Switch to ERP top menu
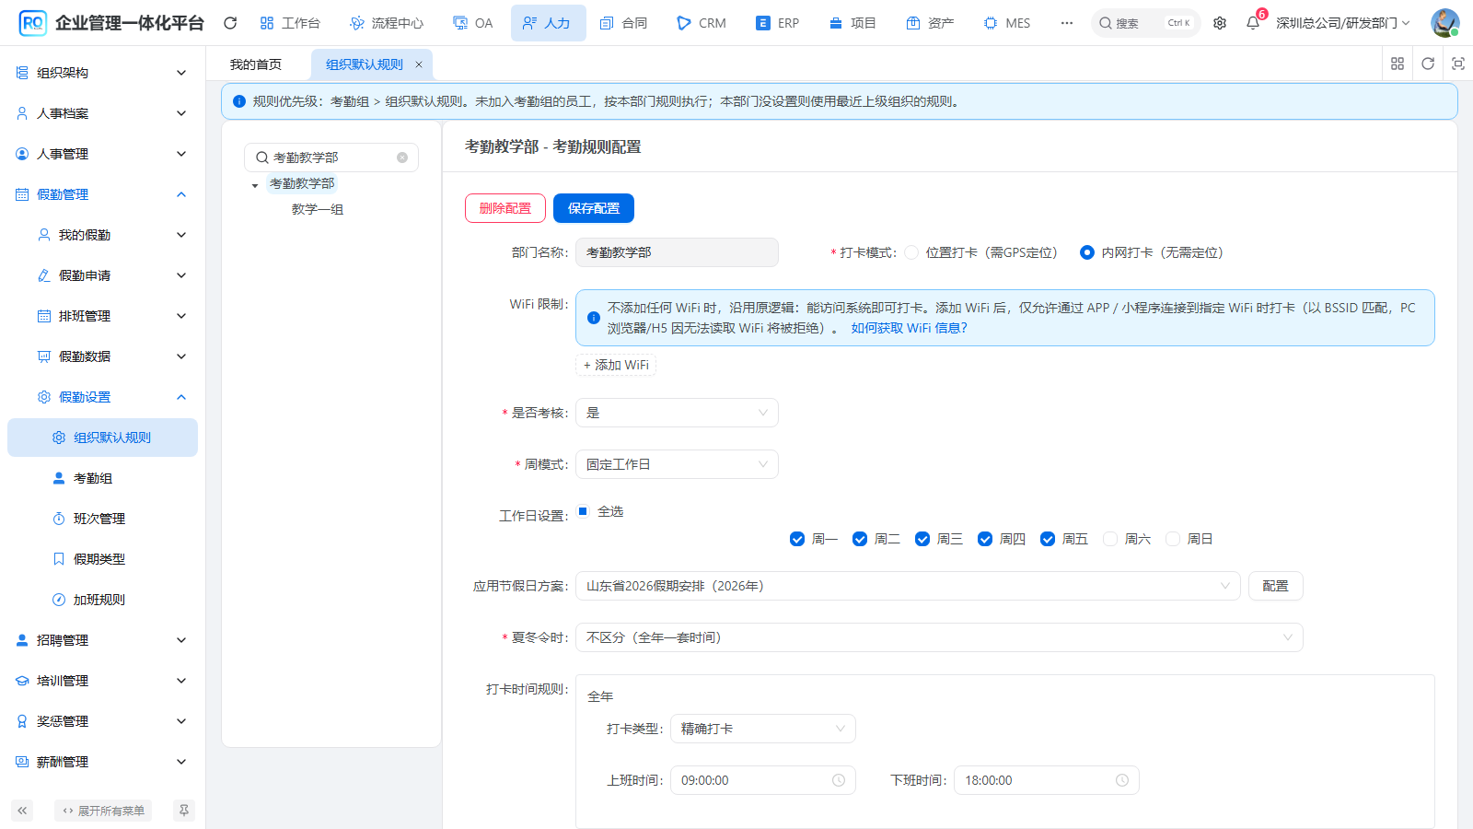The height and width of the screenshot is (829, 1473). point(777,23)
